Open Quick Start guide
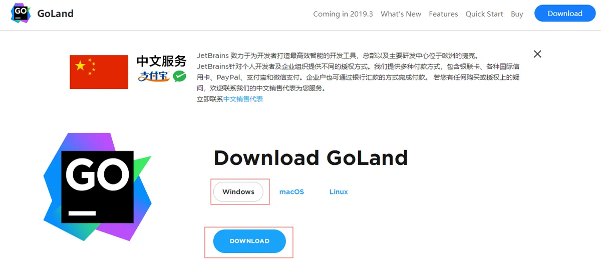The width and height of the screenshot is (601, 262). point(484,14)
